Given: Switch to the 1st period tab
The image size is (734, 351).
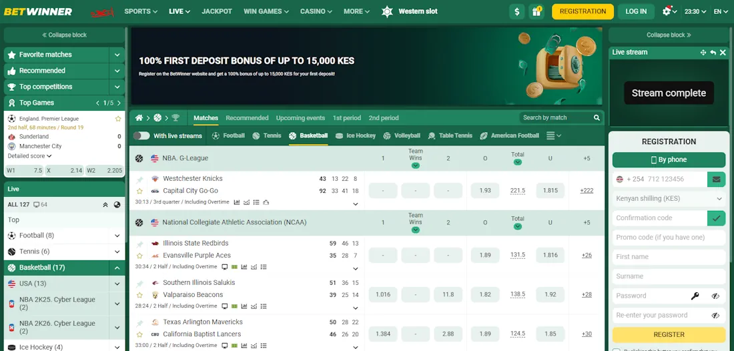Looking at the screenshot, I should click(347, 118).
